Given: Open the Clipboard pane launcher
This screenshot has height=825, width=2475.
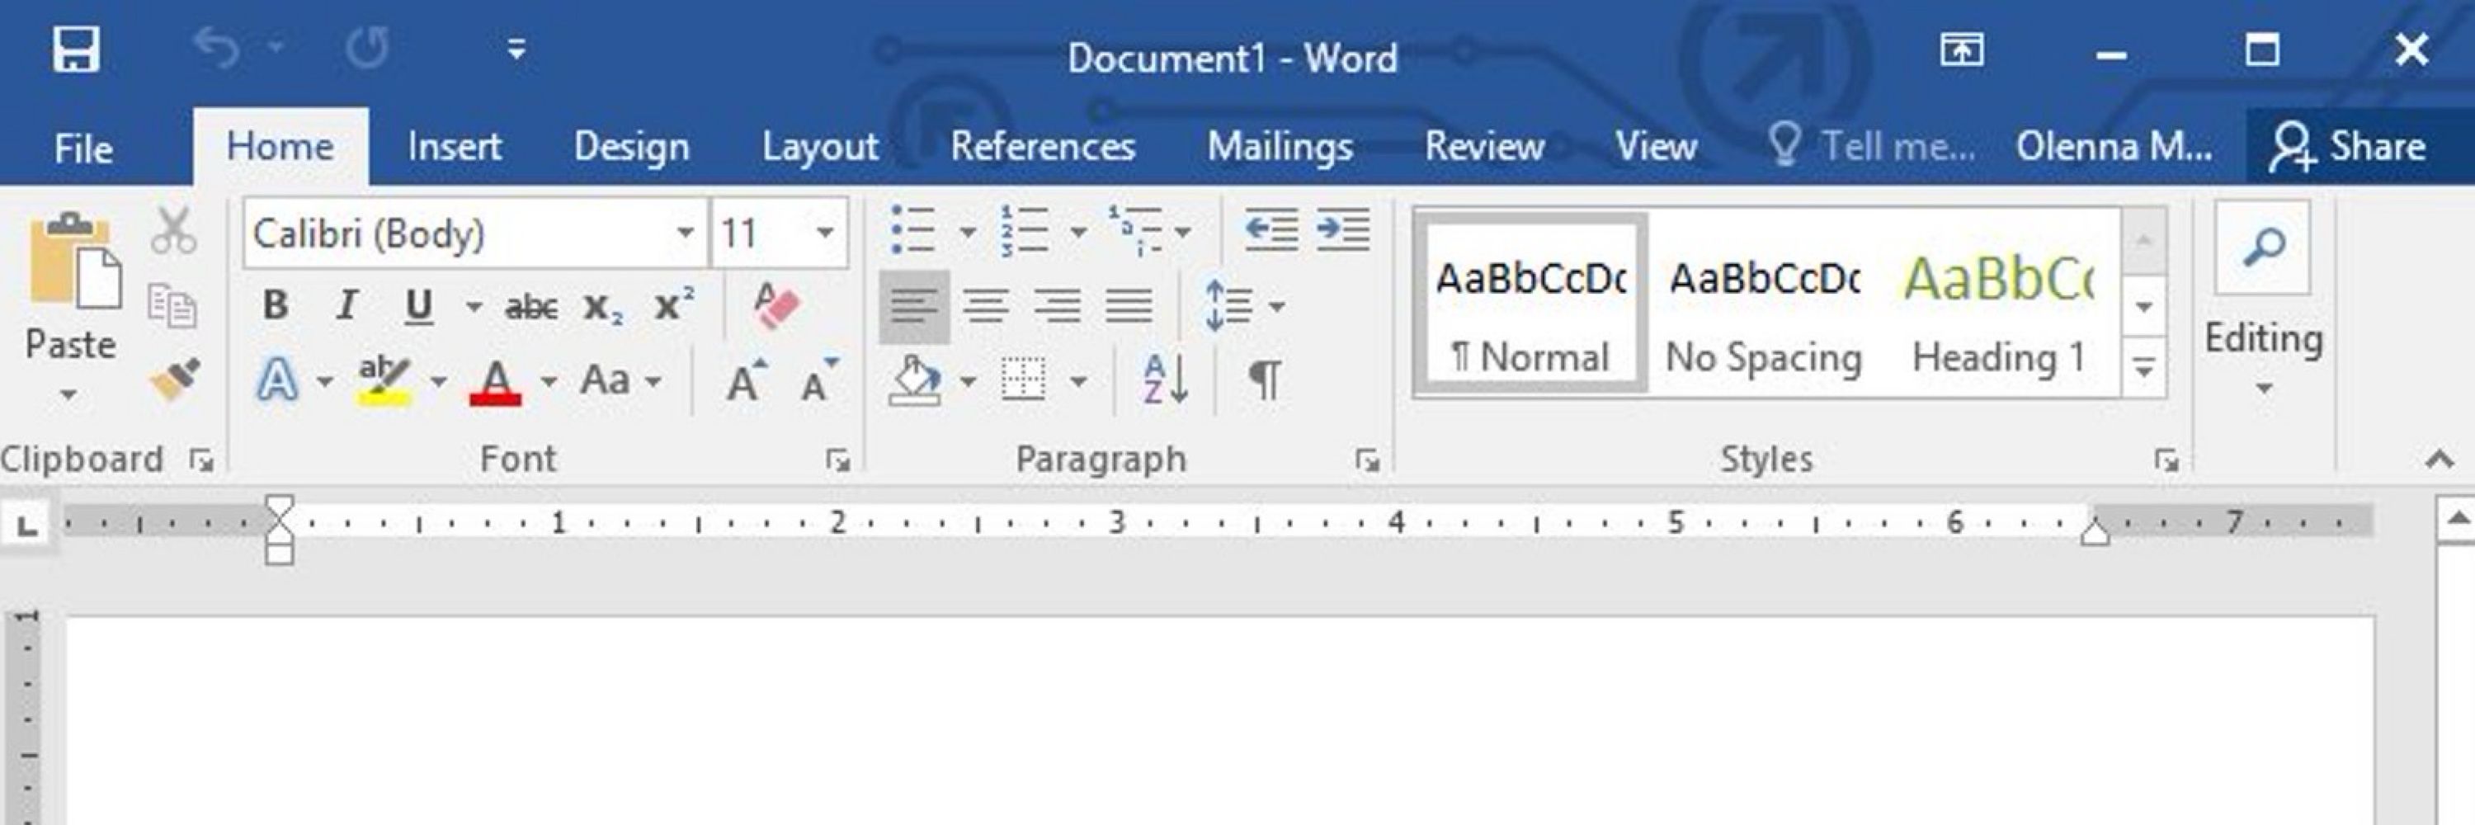Looking at the screenshot, I should tap(202, 462).
